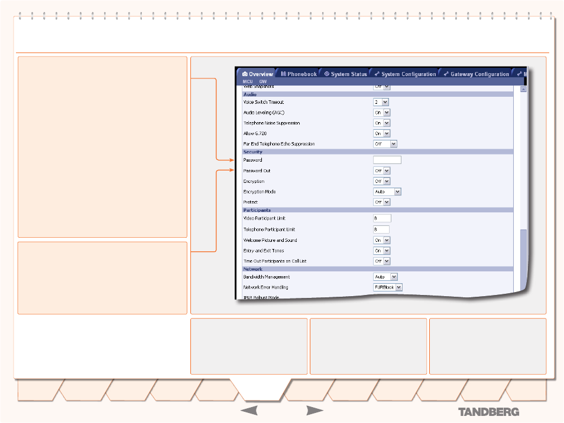This screenshot has width=564, height=423.
Task: Open the System Status tab
Action: [x=345, y=74]
